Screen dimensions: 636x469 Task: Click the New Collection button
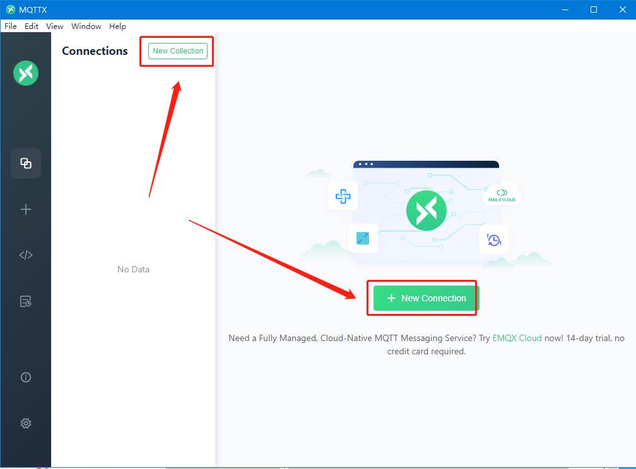coord(178,51)
